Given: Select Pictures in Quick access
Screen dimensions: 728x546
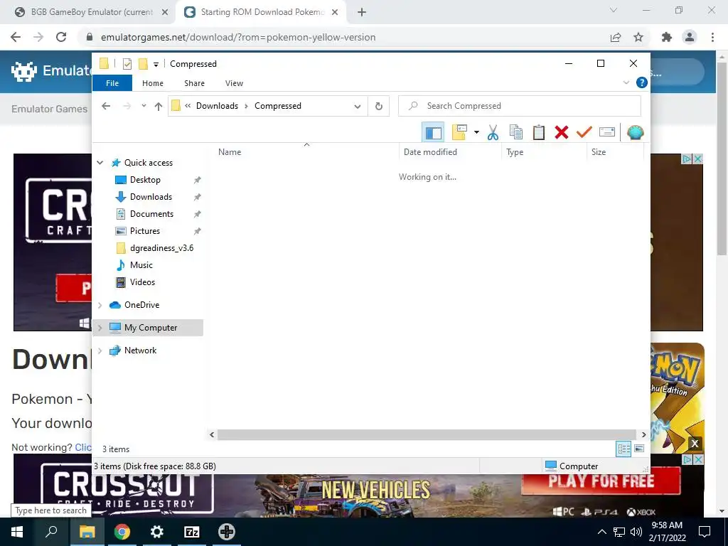Looking at the screenshot, I should pos(145,231).
